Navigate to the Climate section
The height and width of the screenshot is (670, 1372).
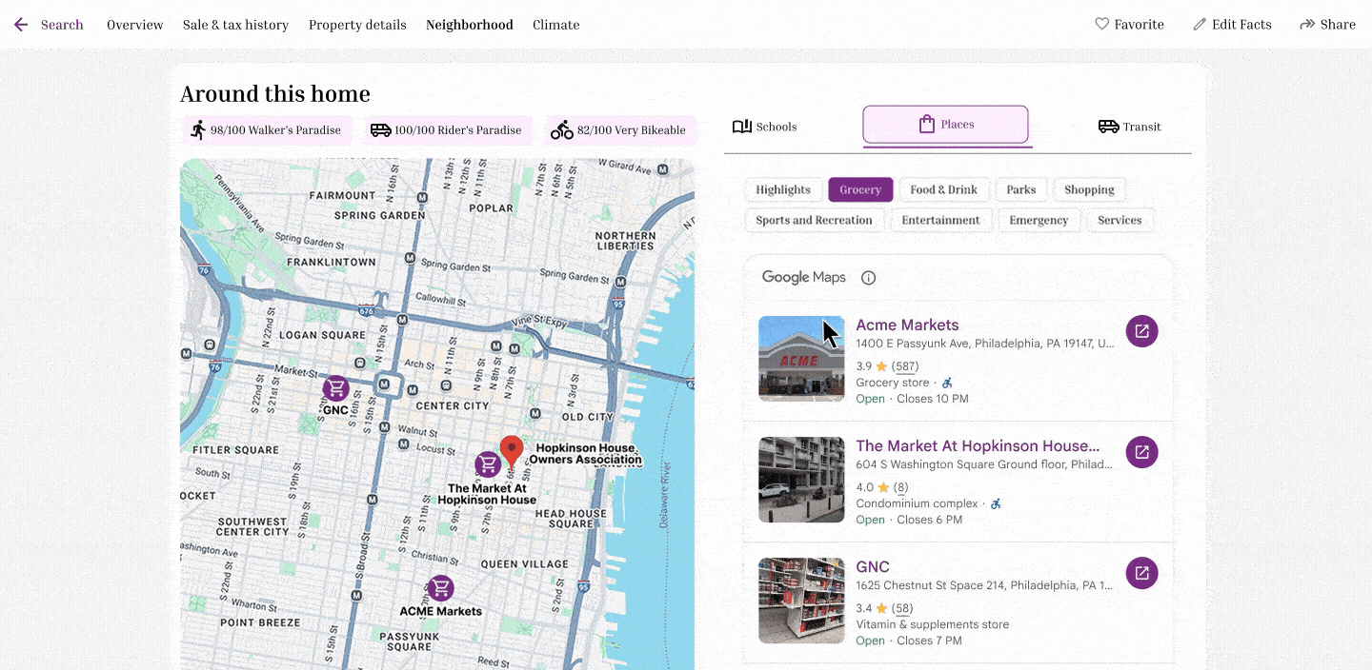tap(555, 25)
